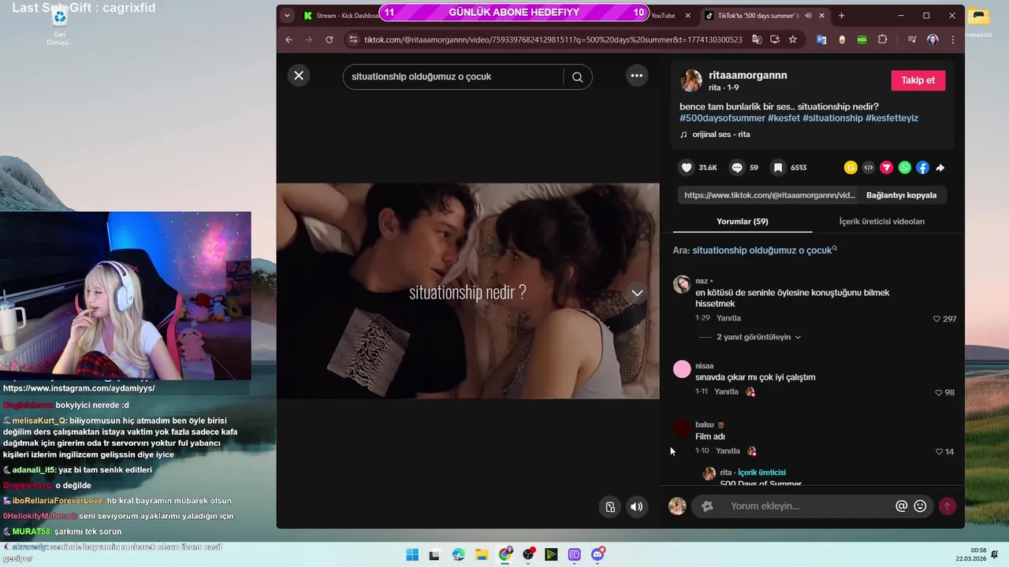Screen dimensions: 1009x567
Task: Like the video with the heart icon
Action: coord(687,167)
